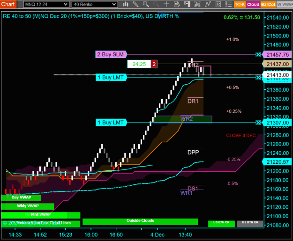
Task: Toggle the chart trader panel icon
Action: (x=187, y=4)
